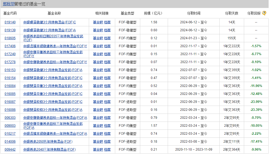Viewport: 270px width, 155px height.
Task: Click 基金吧 link in the 016087 row
Action: pos(98,102)
